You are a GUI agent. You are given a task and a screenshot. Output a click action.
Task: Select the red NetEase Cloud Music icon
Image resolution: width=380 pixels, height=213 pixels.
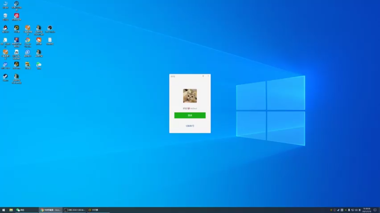click(x=17, y=17)
